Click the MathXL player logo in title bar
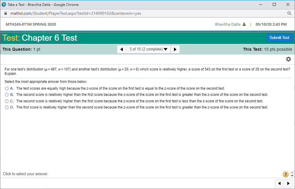 3,4
